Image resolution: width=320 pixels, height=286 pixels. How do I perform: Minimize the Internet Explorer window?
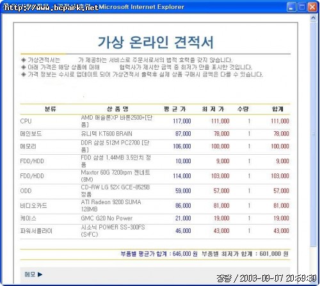(x=291, y=7)
